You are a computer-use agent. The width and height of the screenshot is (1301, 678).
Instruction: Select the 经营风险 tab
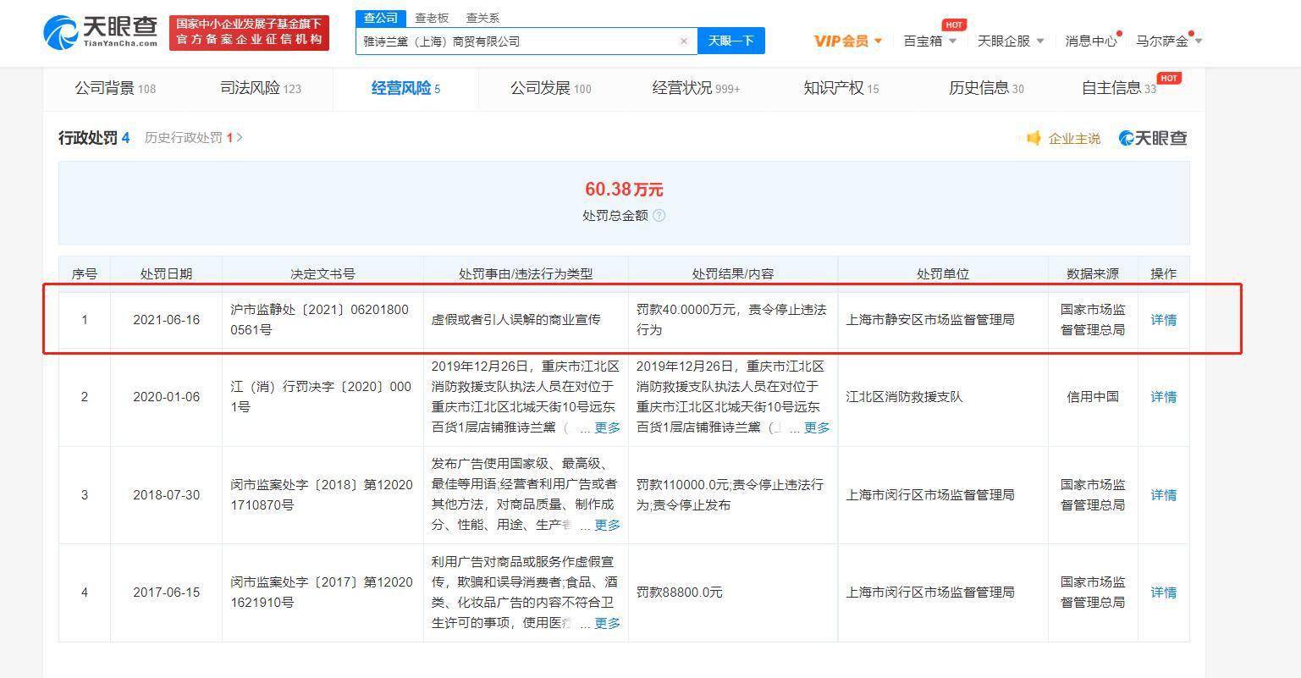405,88
